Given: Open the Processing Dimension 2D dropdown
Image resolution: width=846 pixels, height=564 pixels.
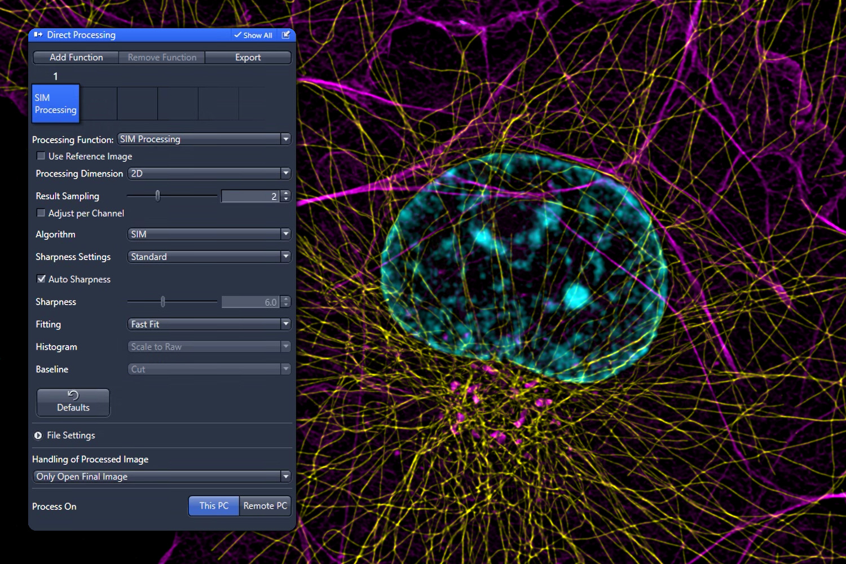Looking at the screenshot, I should (x=209, y=173).
